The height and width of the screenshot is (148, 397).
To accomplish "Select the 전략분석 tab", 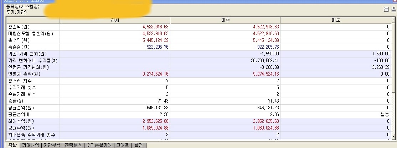I will (x=73, y=145).
